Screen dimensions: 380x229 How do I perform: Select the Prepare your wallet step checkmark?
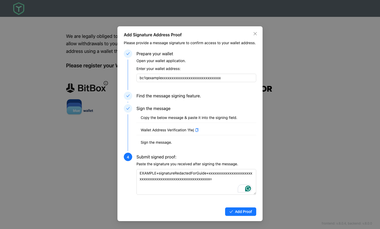[x=128, y=54]
